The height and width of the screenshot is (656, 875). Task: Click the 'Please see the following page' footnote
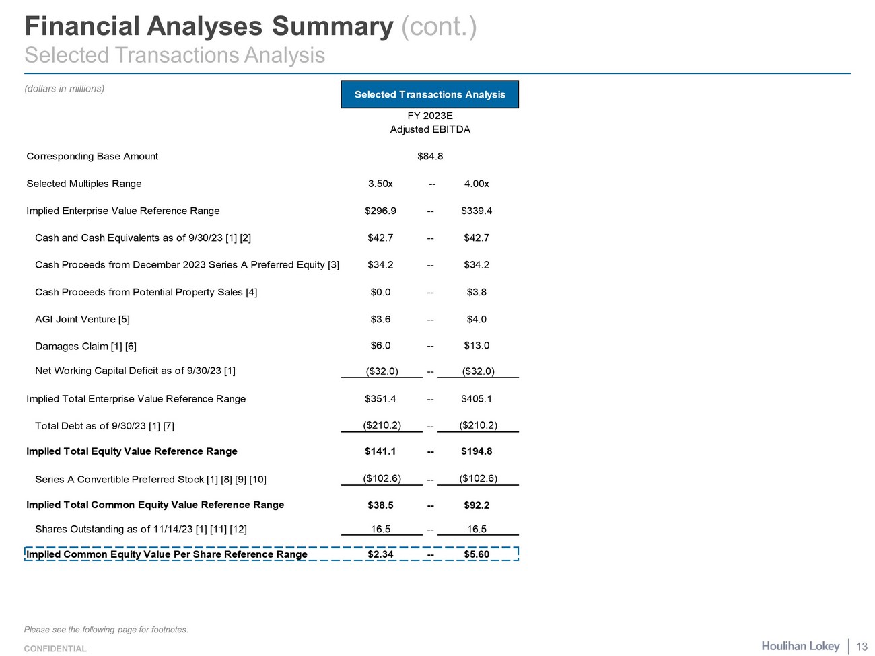[x=106, y=630]
